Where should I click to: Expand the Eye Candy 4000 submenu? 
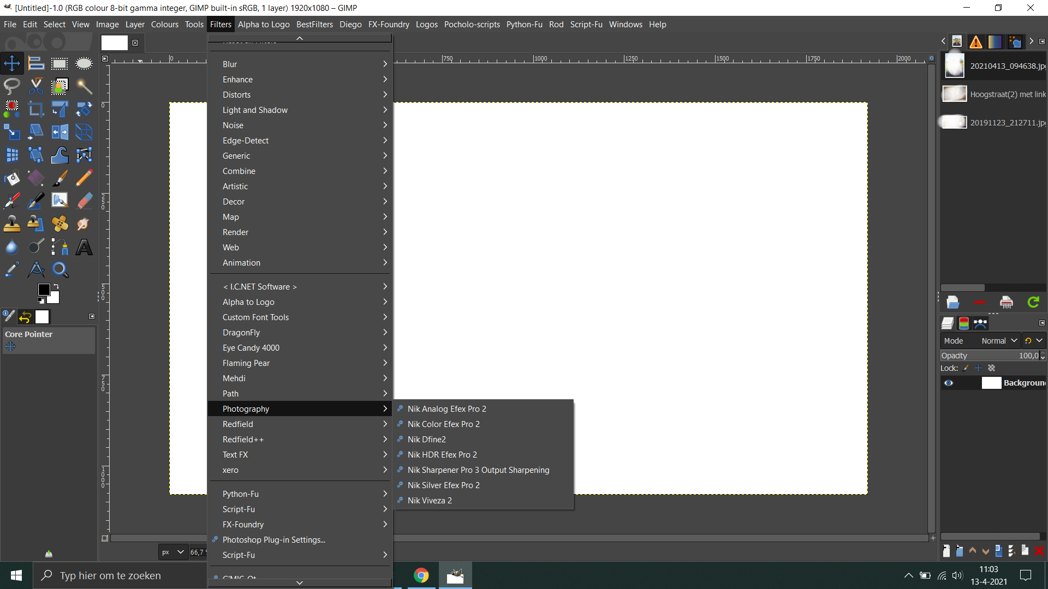point(300,347)
